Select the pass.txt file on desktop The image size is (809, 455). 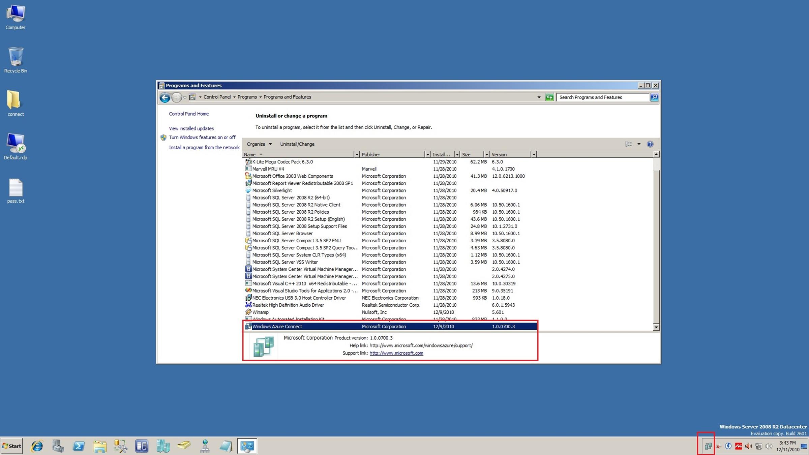(x=16, y=191)
